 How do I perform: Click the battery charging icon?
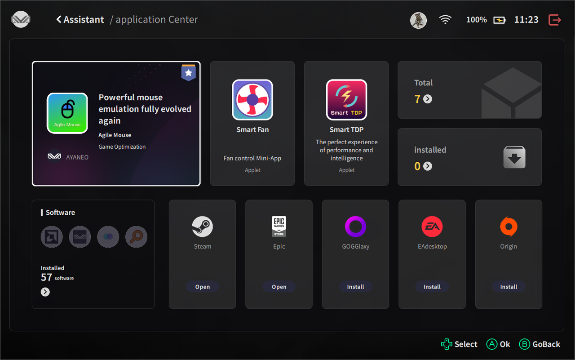pyautogui.click(x=500, y=20)
